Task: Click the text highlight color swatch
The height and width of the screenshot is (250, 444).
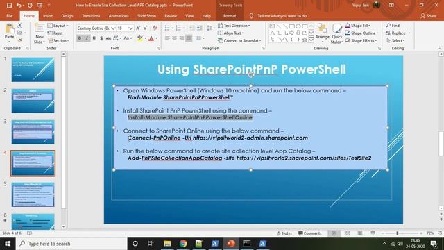Action: [140, 38]
